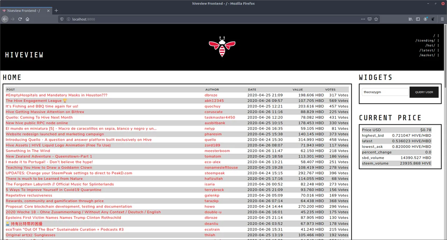The width and height of the screenshot is (447, 240).
Task: Open post Original art(s): Sunglasses
Action: pyautogui.click(x=30, y=235)
